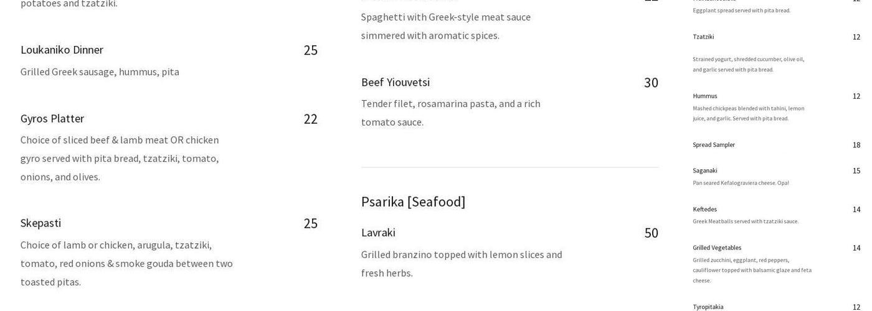Click the price 50 beside Lavraki

click(x=651, y=233)
